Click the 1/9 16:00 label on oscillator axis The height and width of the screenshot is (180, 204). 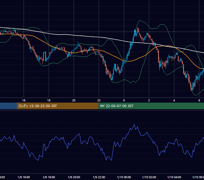pos(24,177)
